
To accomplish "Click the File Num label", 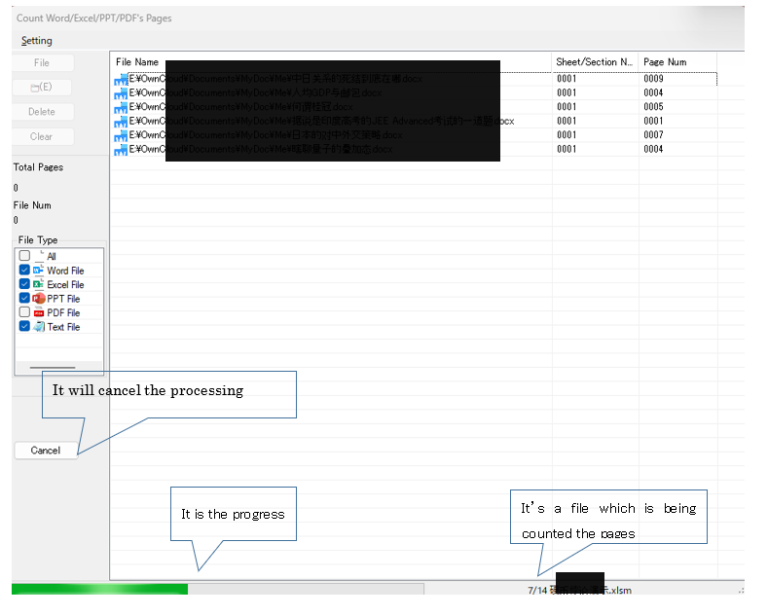I will 32,205.
